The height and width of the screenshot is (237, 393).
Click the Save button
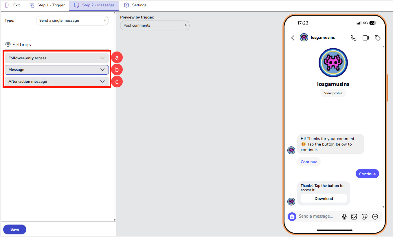coord(15,229)
